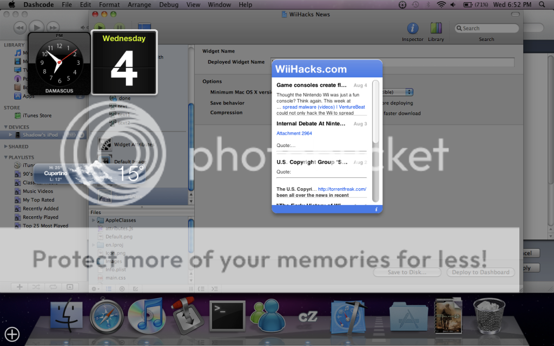This screenshot has width=554, height=346.
Task: Click the 'U.S. Copyright Group' headline
Action: pos(312,162)
